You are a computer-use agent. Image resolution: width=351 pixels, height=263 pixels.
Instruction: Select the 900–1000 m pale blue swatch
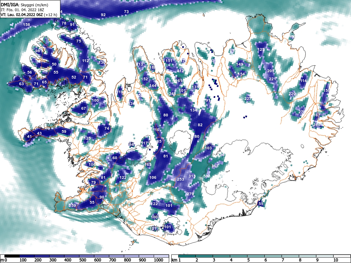point(146,256)
